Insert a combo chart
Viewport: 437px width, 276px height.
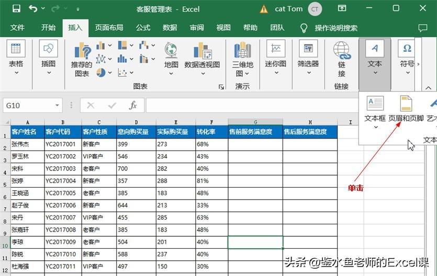(147, 59)
